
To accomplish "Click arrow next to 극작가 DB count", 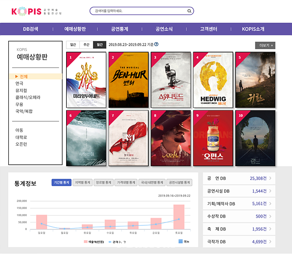I will point(270,241).
